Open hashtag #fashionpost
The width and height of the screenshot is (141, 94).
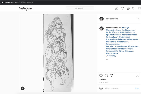[134, 39]
